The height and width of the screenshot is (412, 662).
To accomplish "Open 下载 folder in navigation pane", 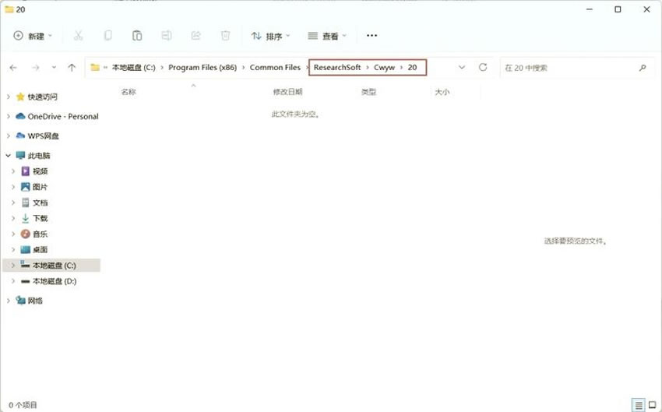I will tap(40, 218).
